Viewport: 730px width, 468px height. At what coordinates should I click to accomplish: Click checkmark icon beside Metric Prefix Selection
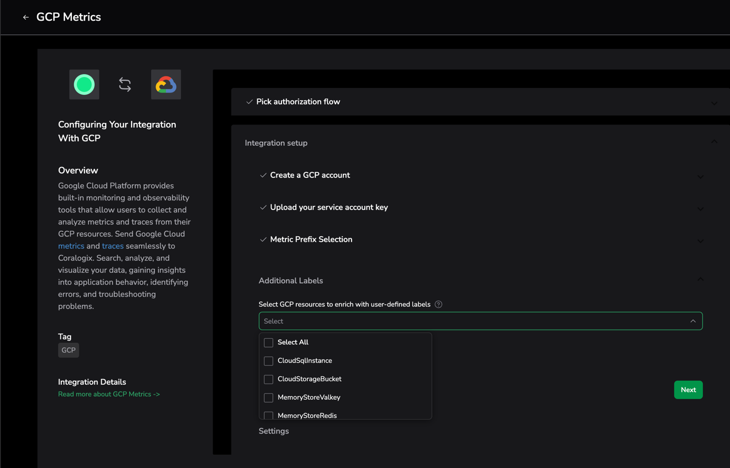tap(263, 239)
